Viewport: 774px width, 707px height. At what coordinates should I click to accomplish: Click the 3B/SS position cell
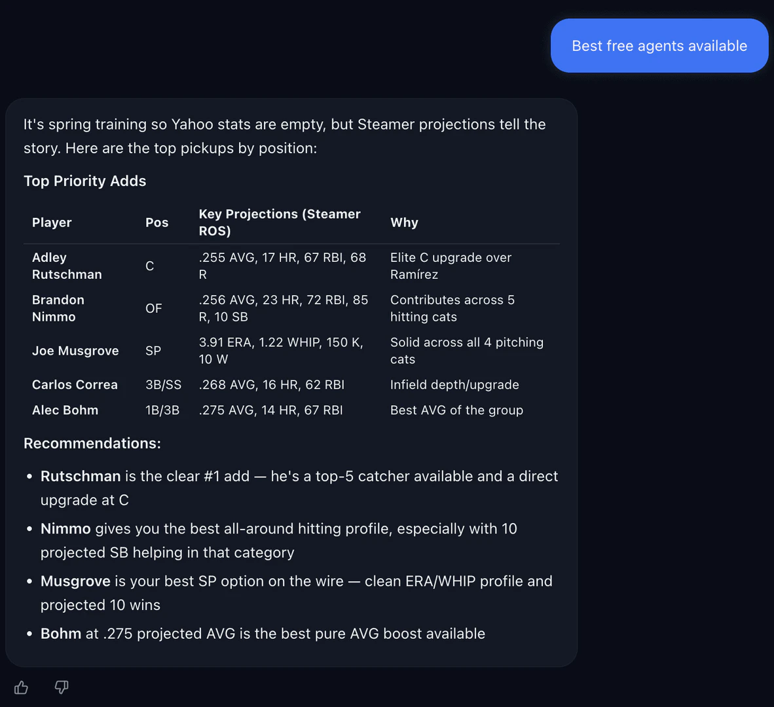pos(163,385)
